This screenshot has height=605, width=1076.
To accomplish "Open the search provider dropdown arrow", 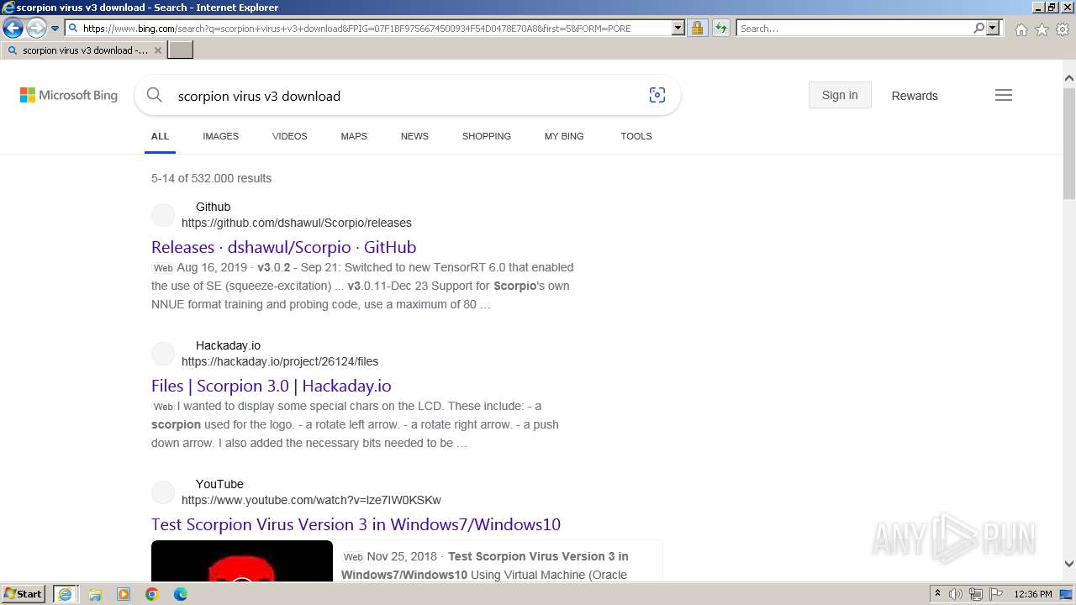I will (993, 29).
